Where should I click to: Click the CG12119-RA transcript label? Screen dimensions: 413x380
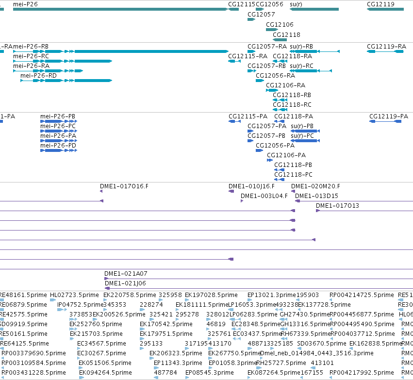pos(386,47)
